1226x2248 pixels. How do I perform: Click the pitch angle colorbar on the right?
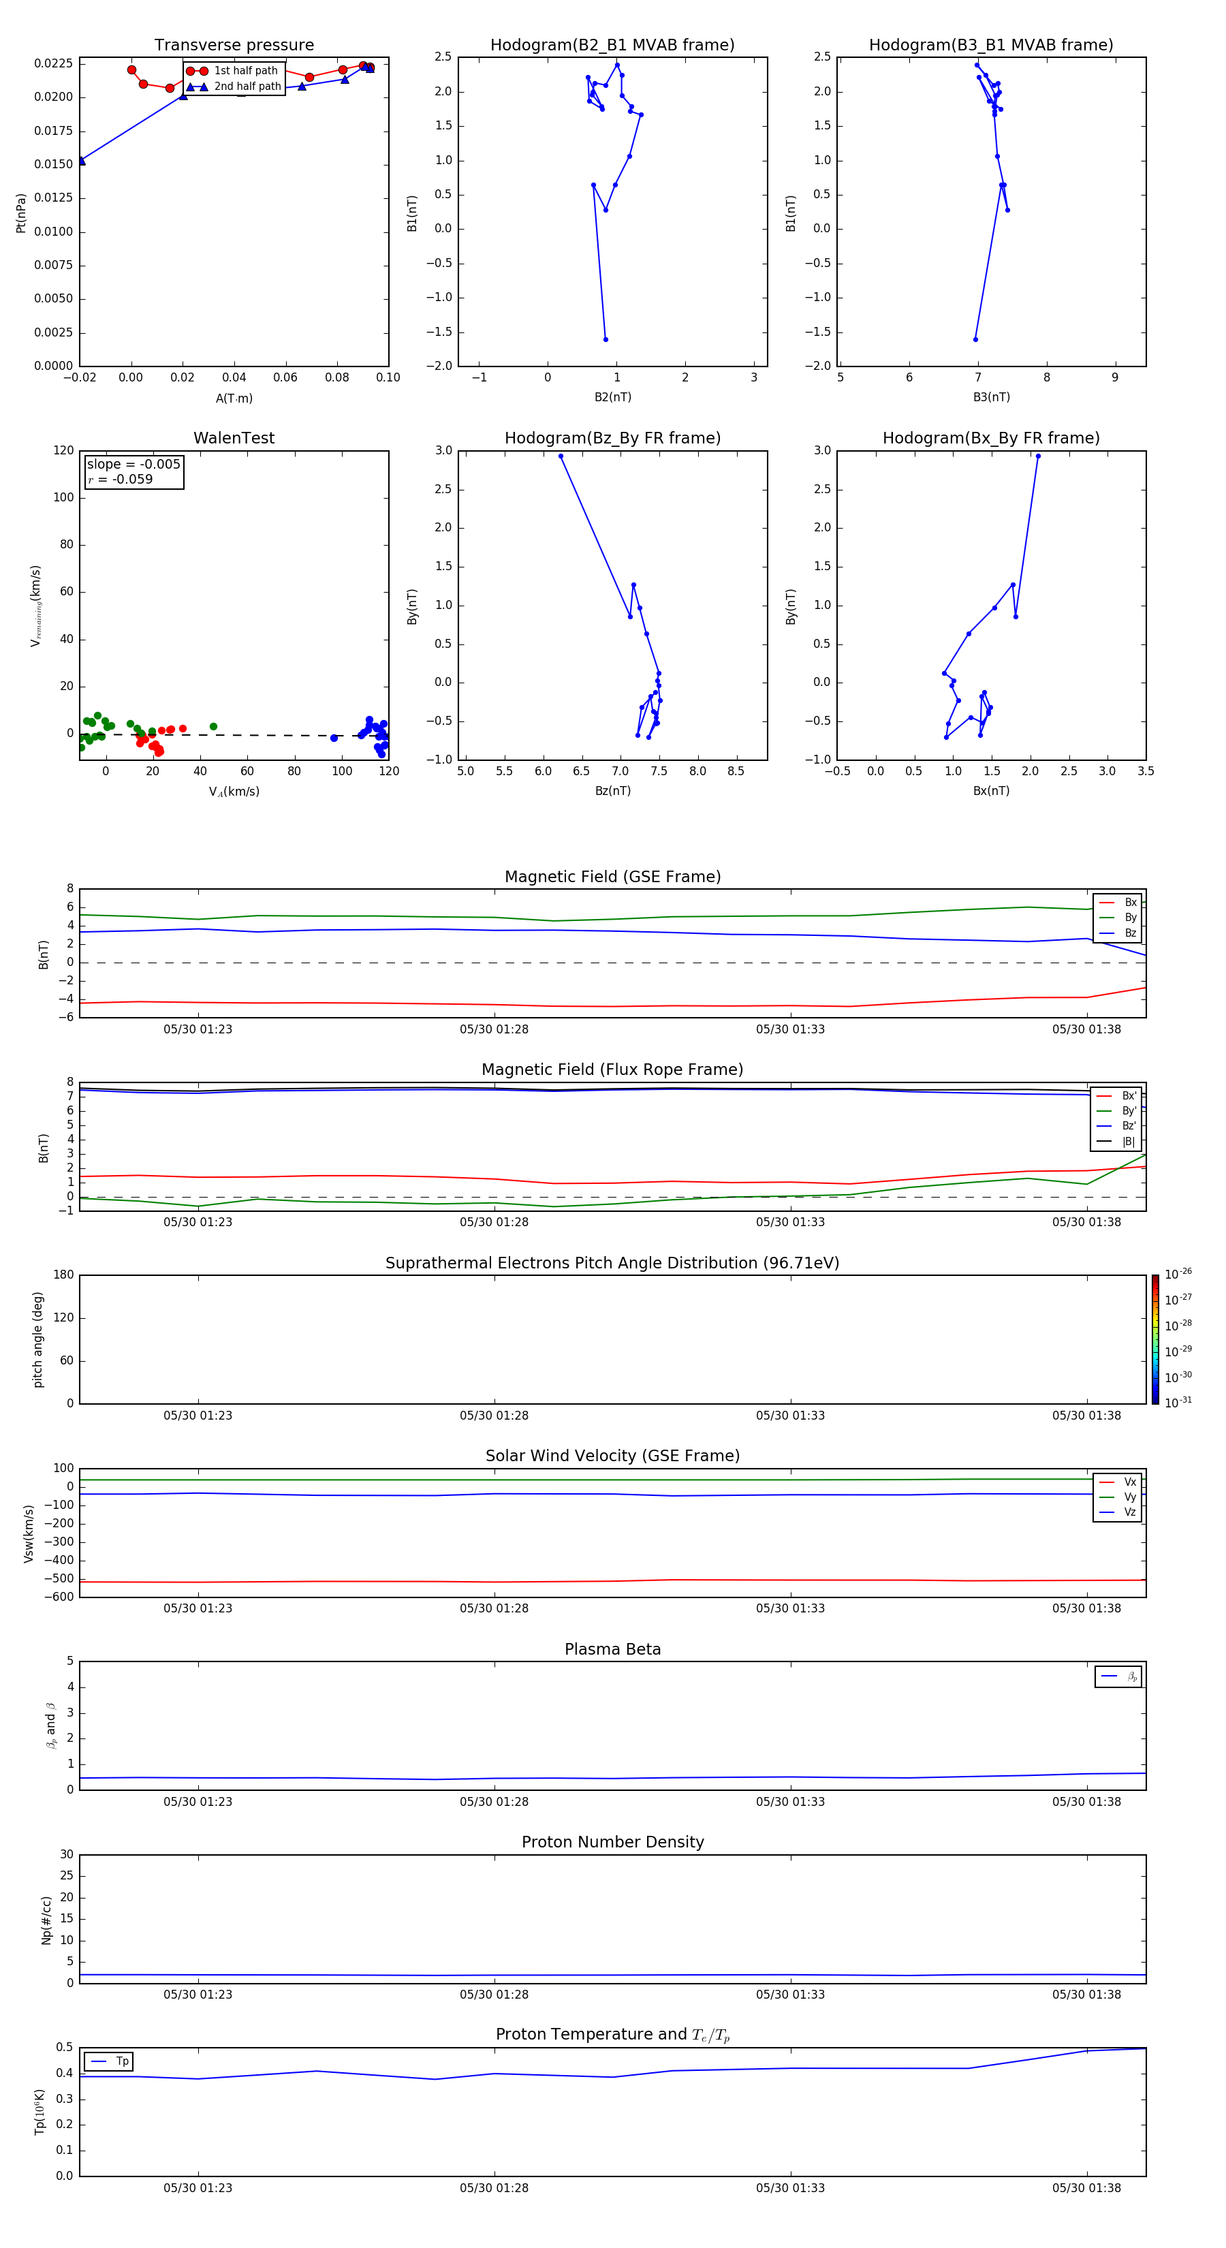[1154, 1339]
